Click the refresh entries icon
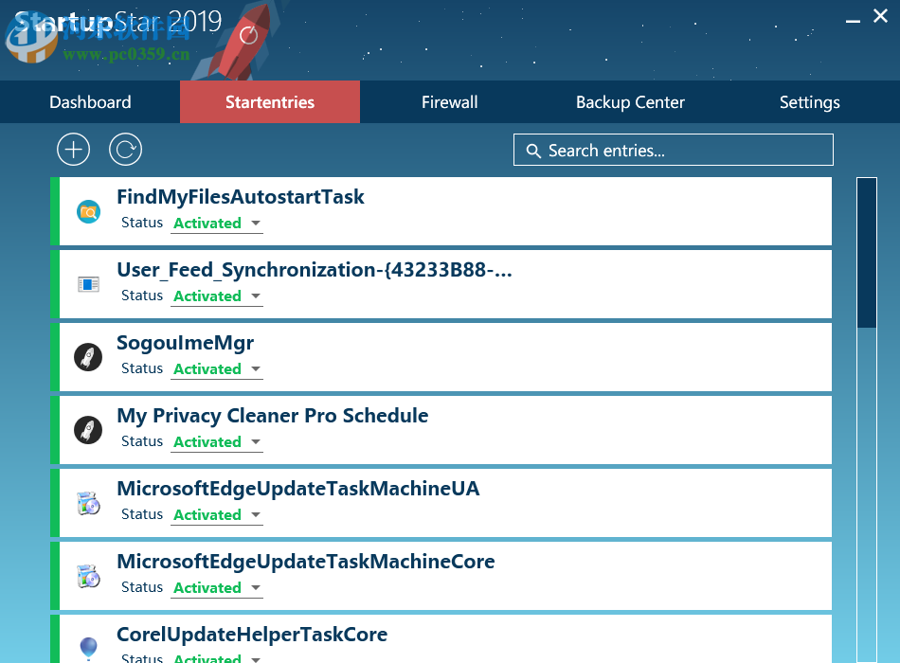Image resolution: width=900 pixels, height=663 pixels. coord(125,150)
